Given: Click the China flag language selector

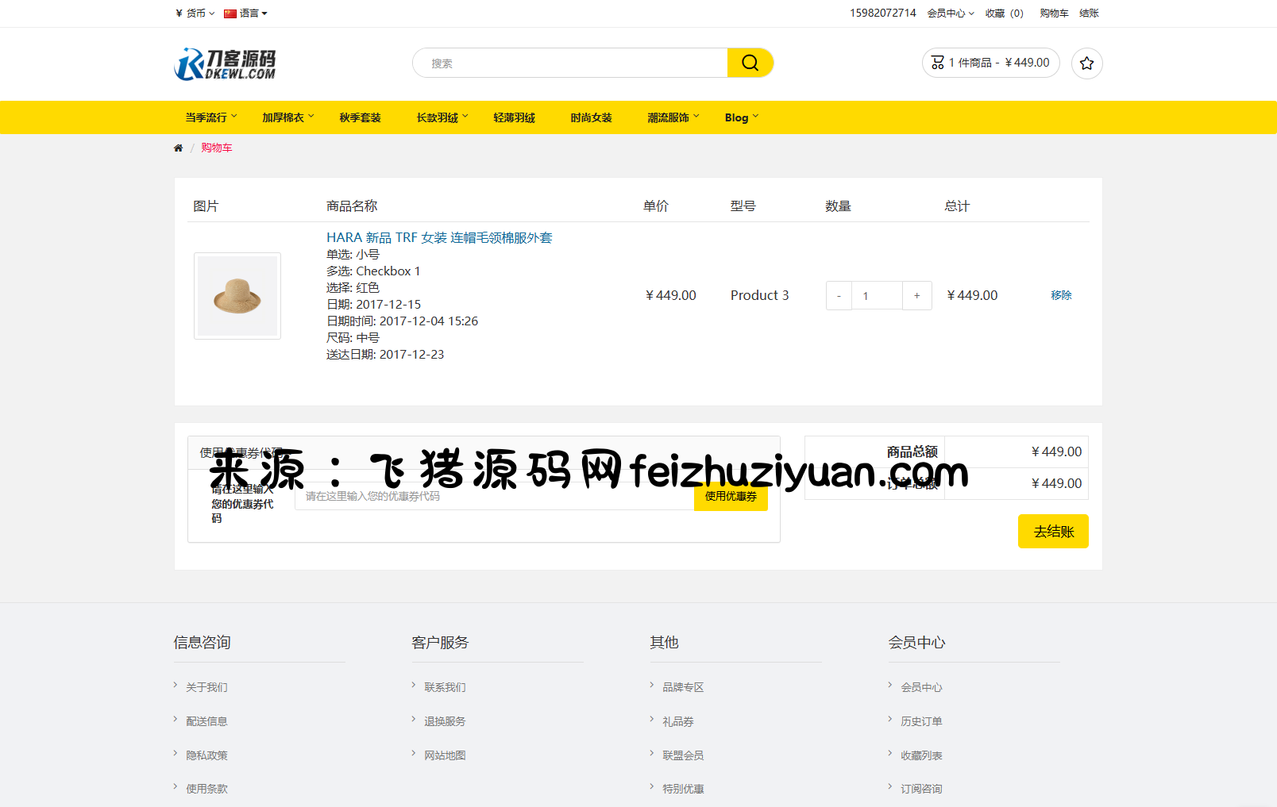Looking at the screenshot, I should (x=245, y=13).
